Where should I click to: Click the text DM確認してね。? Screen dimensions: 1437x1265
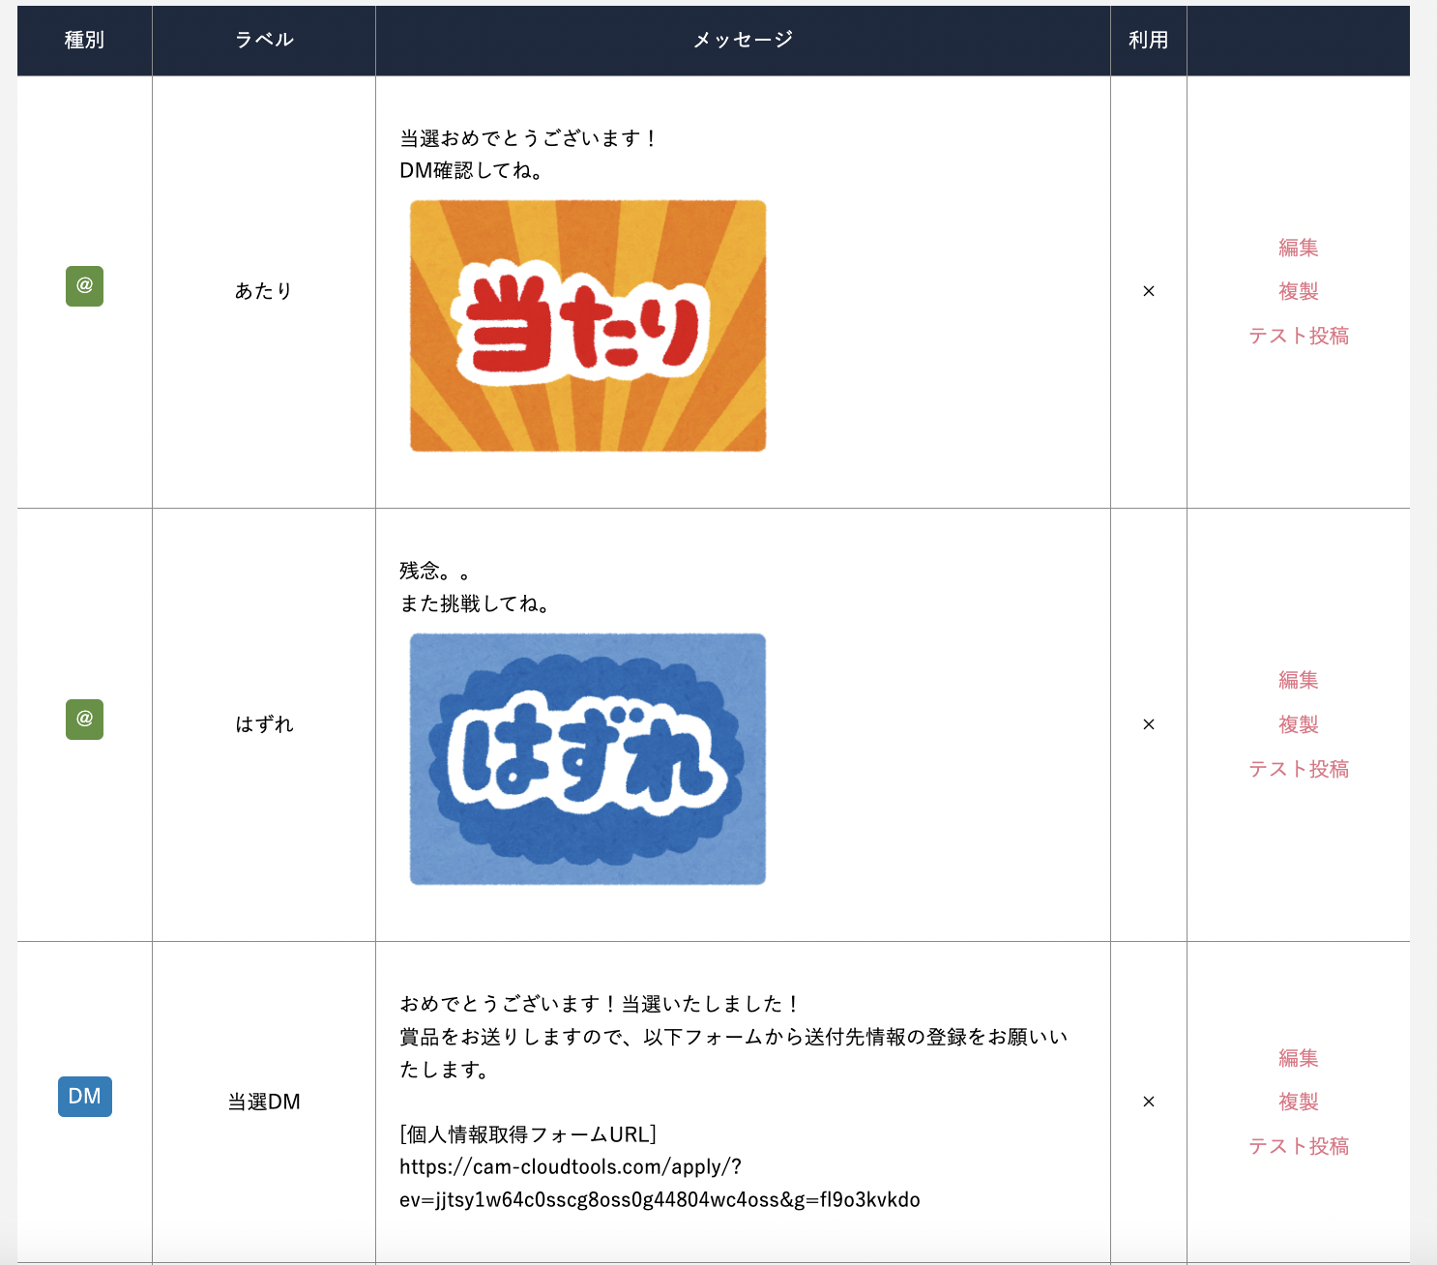[x=473, y=171]
